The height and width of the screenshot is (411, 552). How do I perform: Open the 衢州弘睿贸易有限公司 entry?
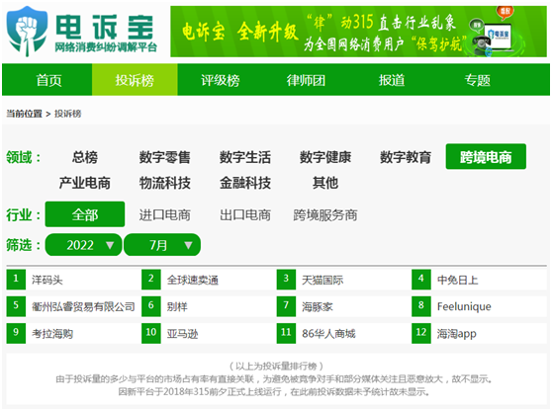(x=83, y=306)
